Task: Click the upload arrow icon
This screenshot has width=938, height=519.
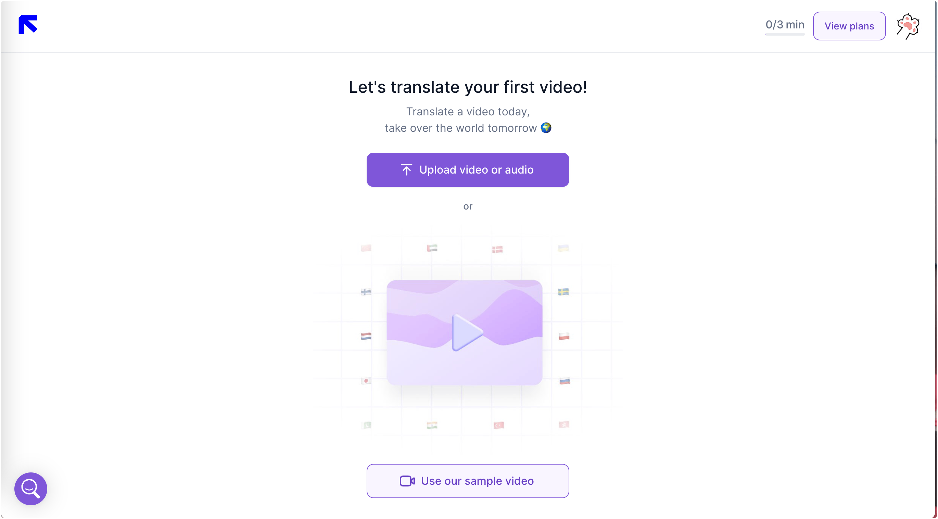Action: coord(406,170)
